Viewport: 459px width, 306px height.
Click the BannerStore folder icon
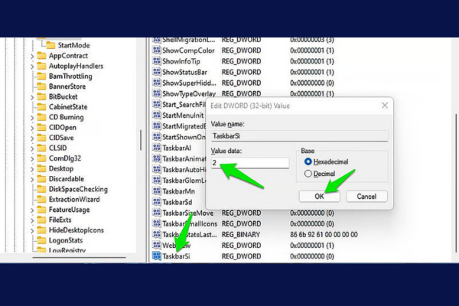click(41, 86)
